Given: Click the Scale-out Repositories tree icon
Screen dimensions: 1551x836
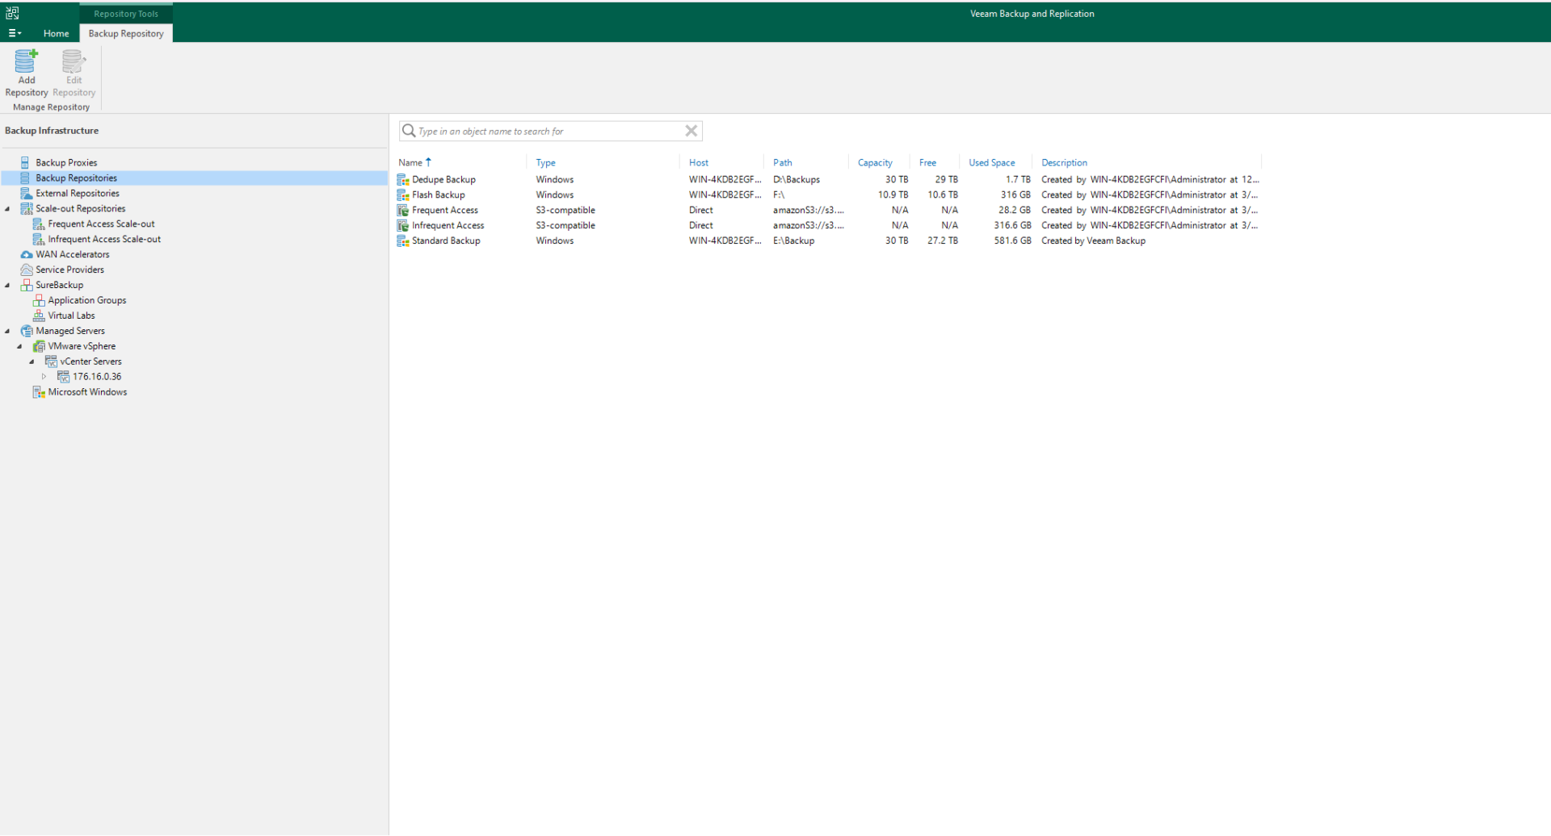Looking at the screenshot, I should pos(26,208).
